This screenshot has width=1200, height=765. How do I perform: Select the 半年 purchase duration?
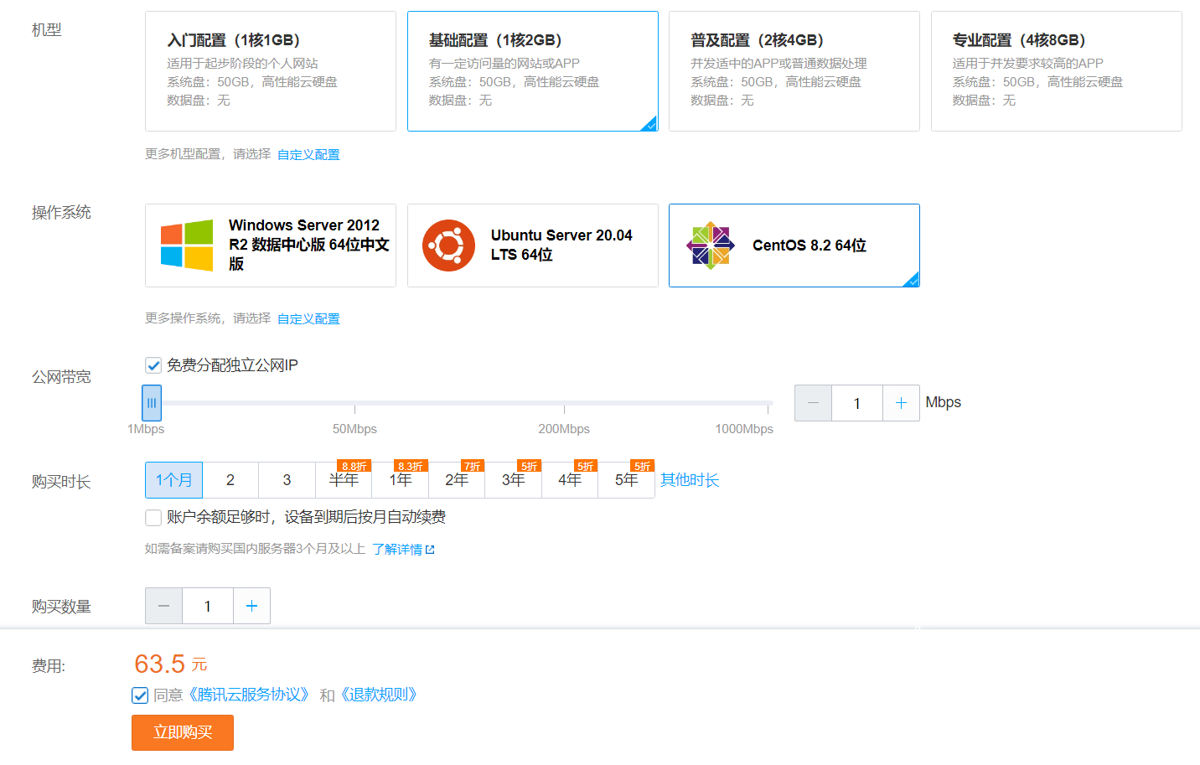click(x=344, y=480)
